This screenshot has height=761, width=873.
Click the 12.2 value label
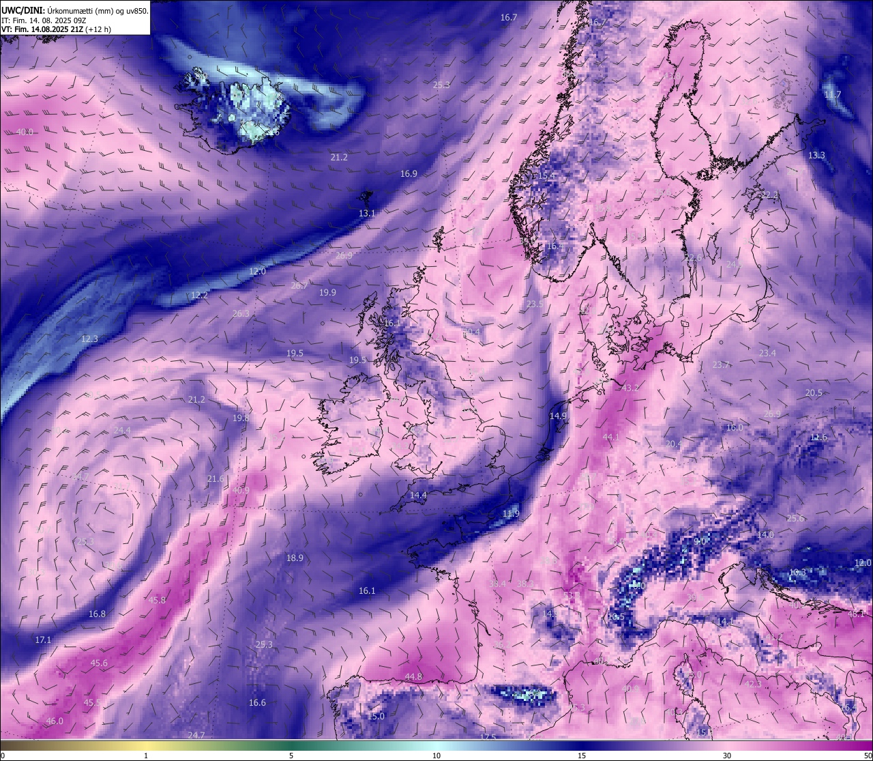click(199, 296)
